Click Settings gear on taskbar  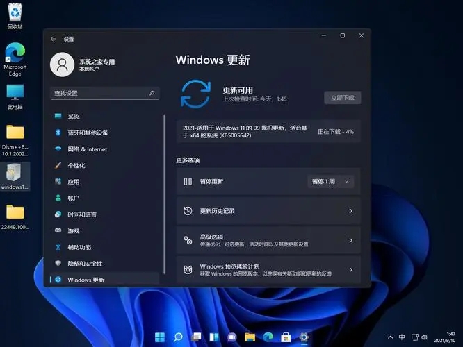(x=304, y=337)
